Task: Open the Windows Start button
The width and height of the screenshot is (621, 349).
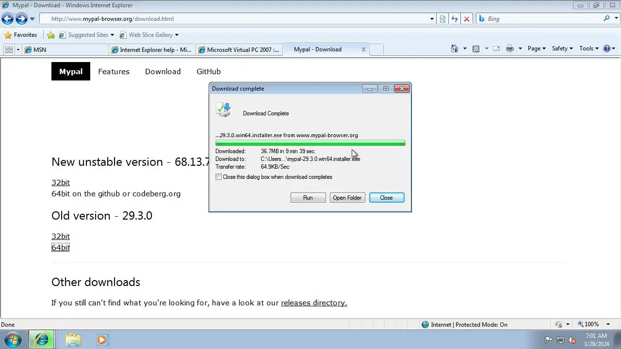Action: pos(13,340)
